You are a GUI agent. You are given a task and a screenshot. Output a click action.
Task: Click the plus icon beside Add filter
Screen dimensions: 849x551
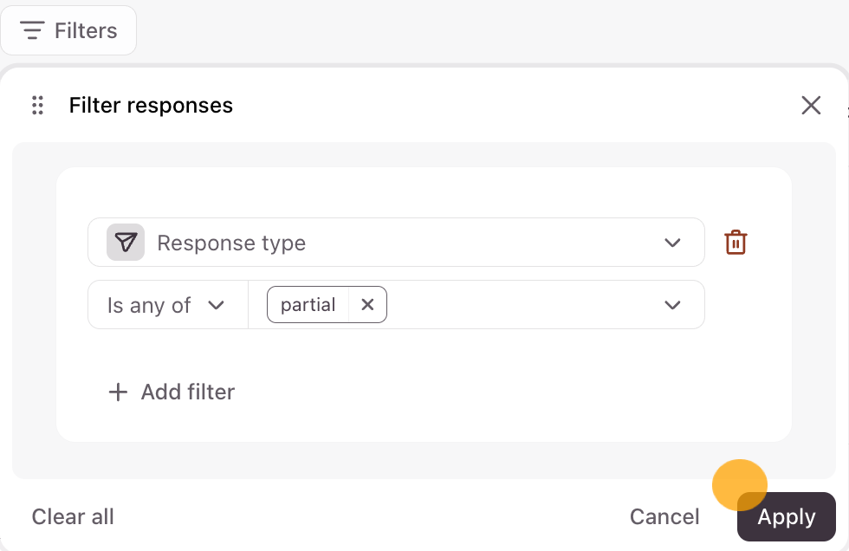click(x=117, y=392)
